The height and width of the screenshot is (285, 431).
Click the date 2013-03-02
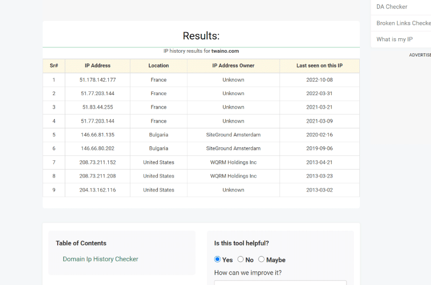point(319,190)
